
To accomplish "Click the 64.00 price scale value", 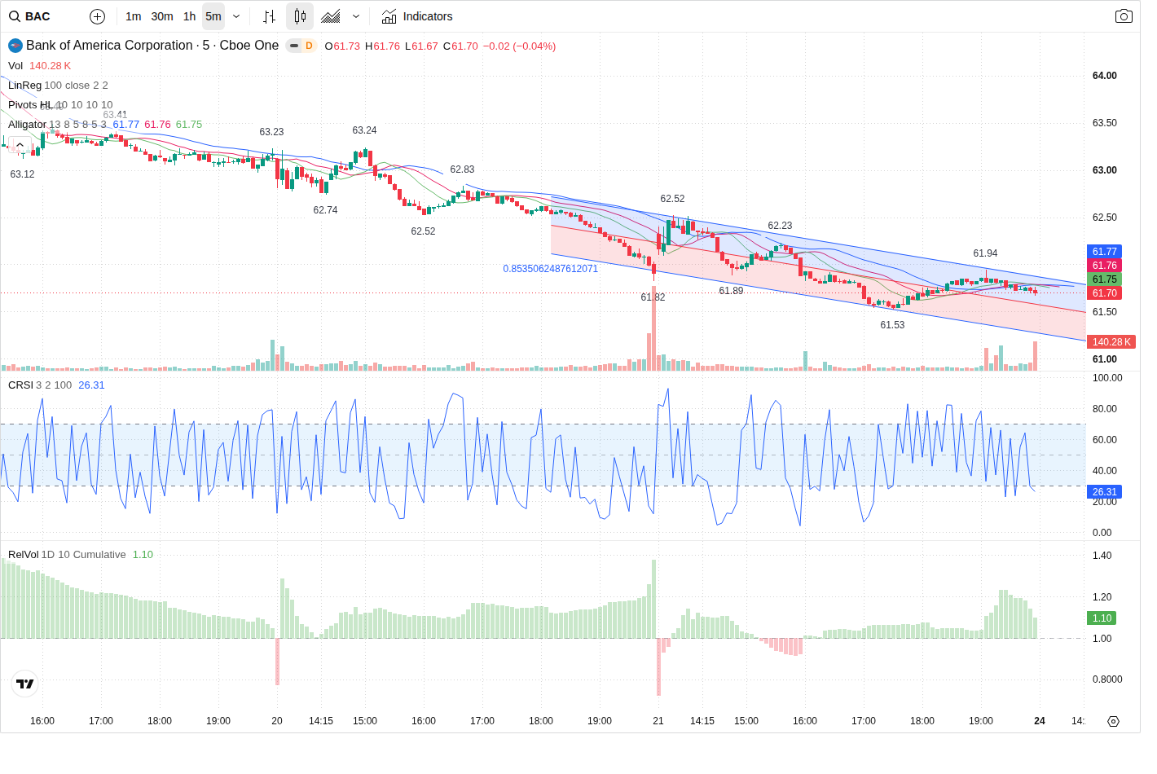I will click(1105, 76).
